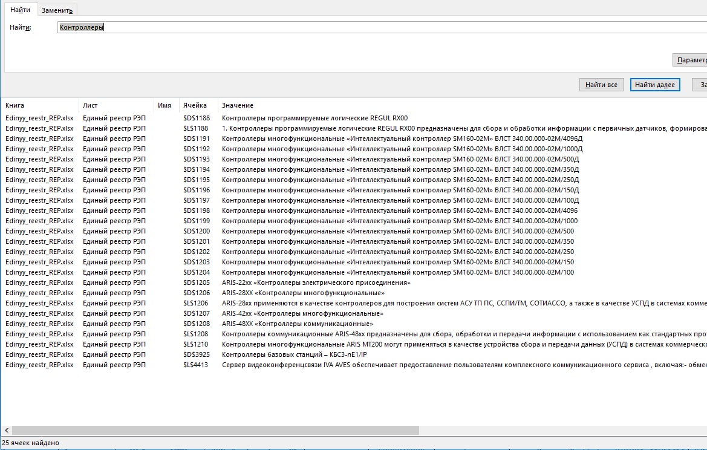Image resolution: width=707 pixels, height=450 pixels.
Task: Click the Найти search input field
Action: pos(382,27)
